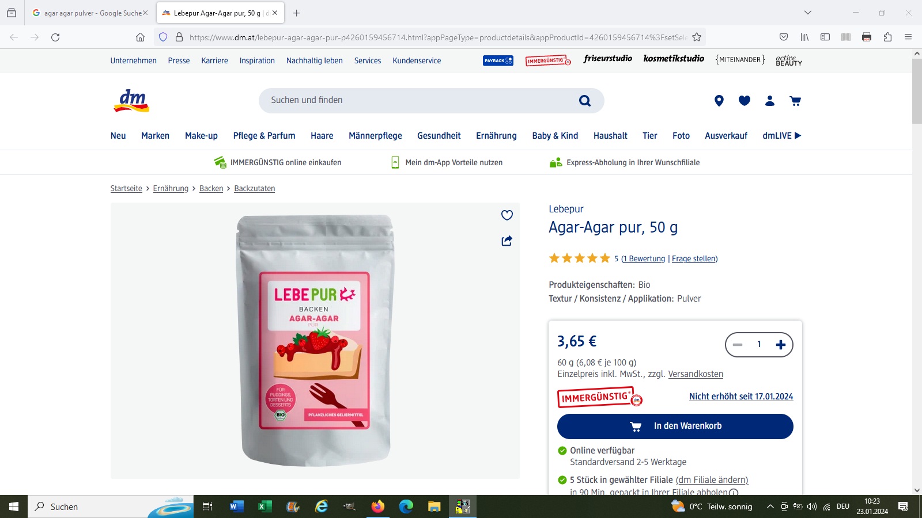Open the shopping cart icon in header
The width and height of the screenshot is (922, 518).
pos(795,101)
